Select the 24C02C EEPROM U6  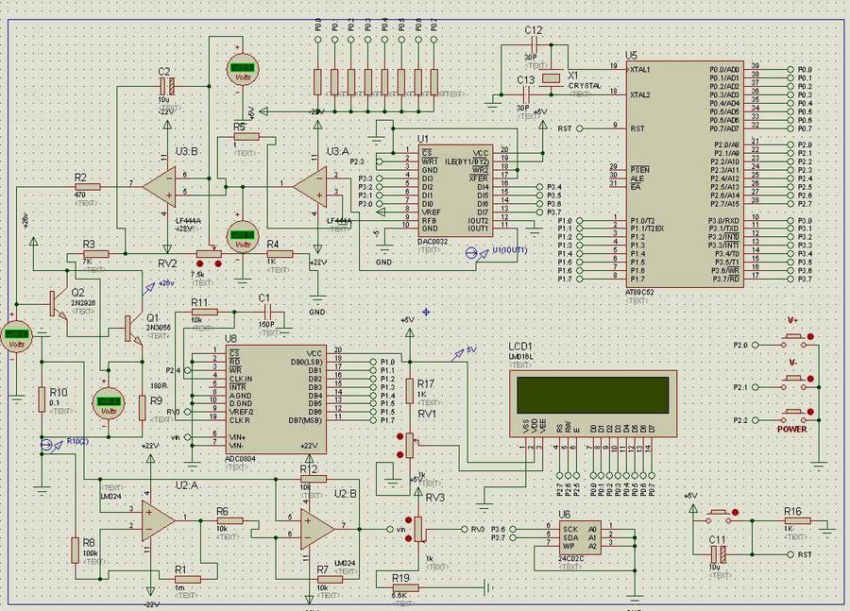coord(580,536)
